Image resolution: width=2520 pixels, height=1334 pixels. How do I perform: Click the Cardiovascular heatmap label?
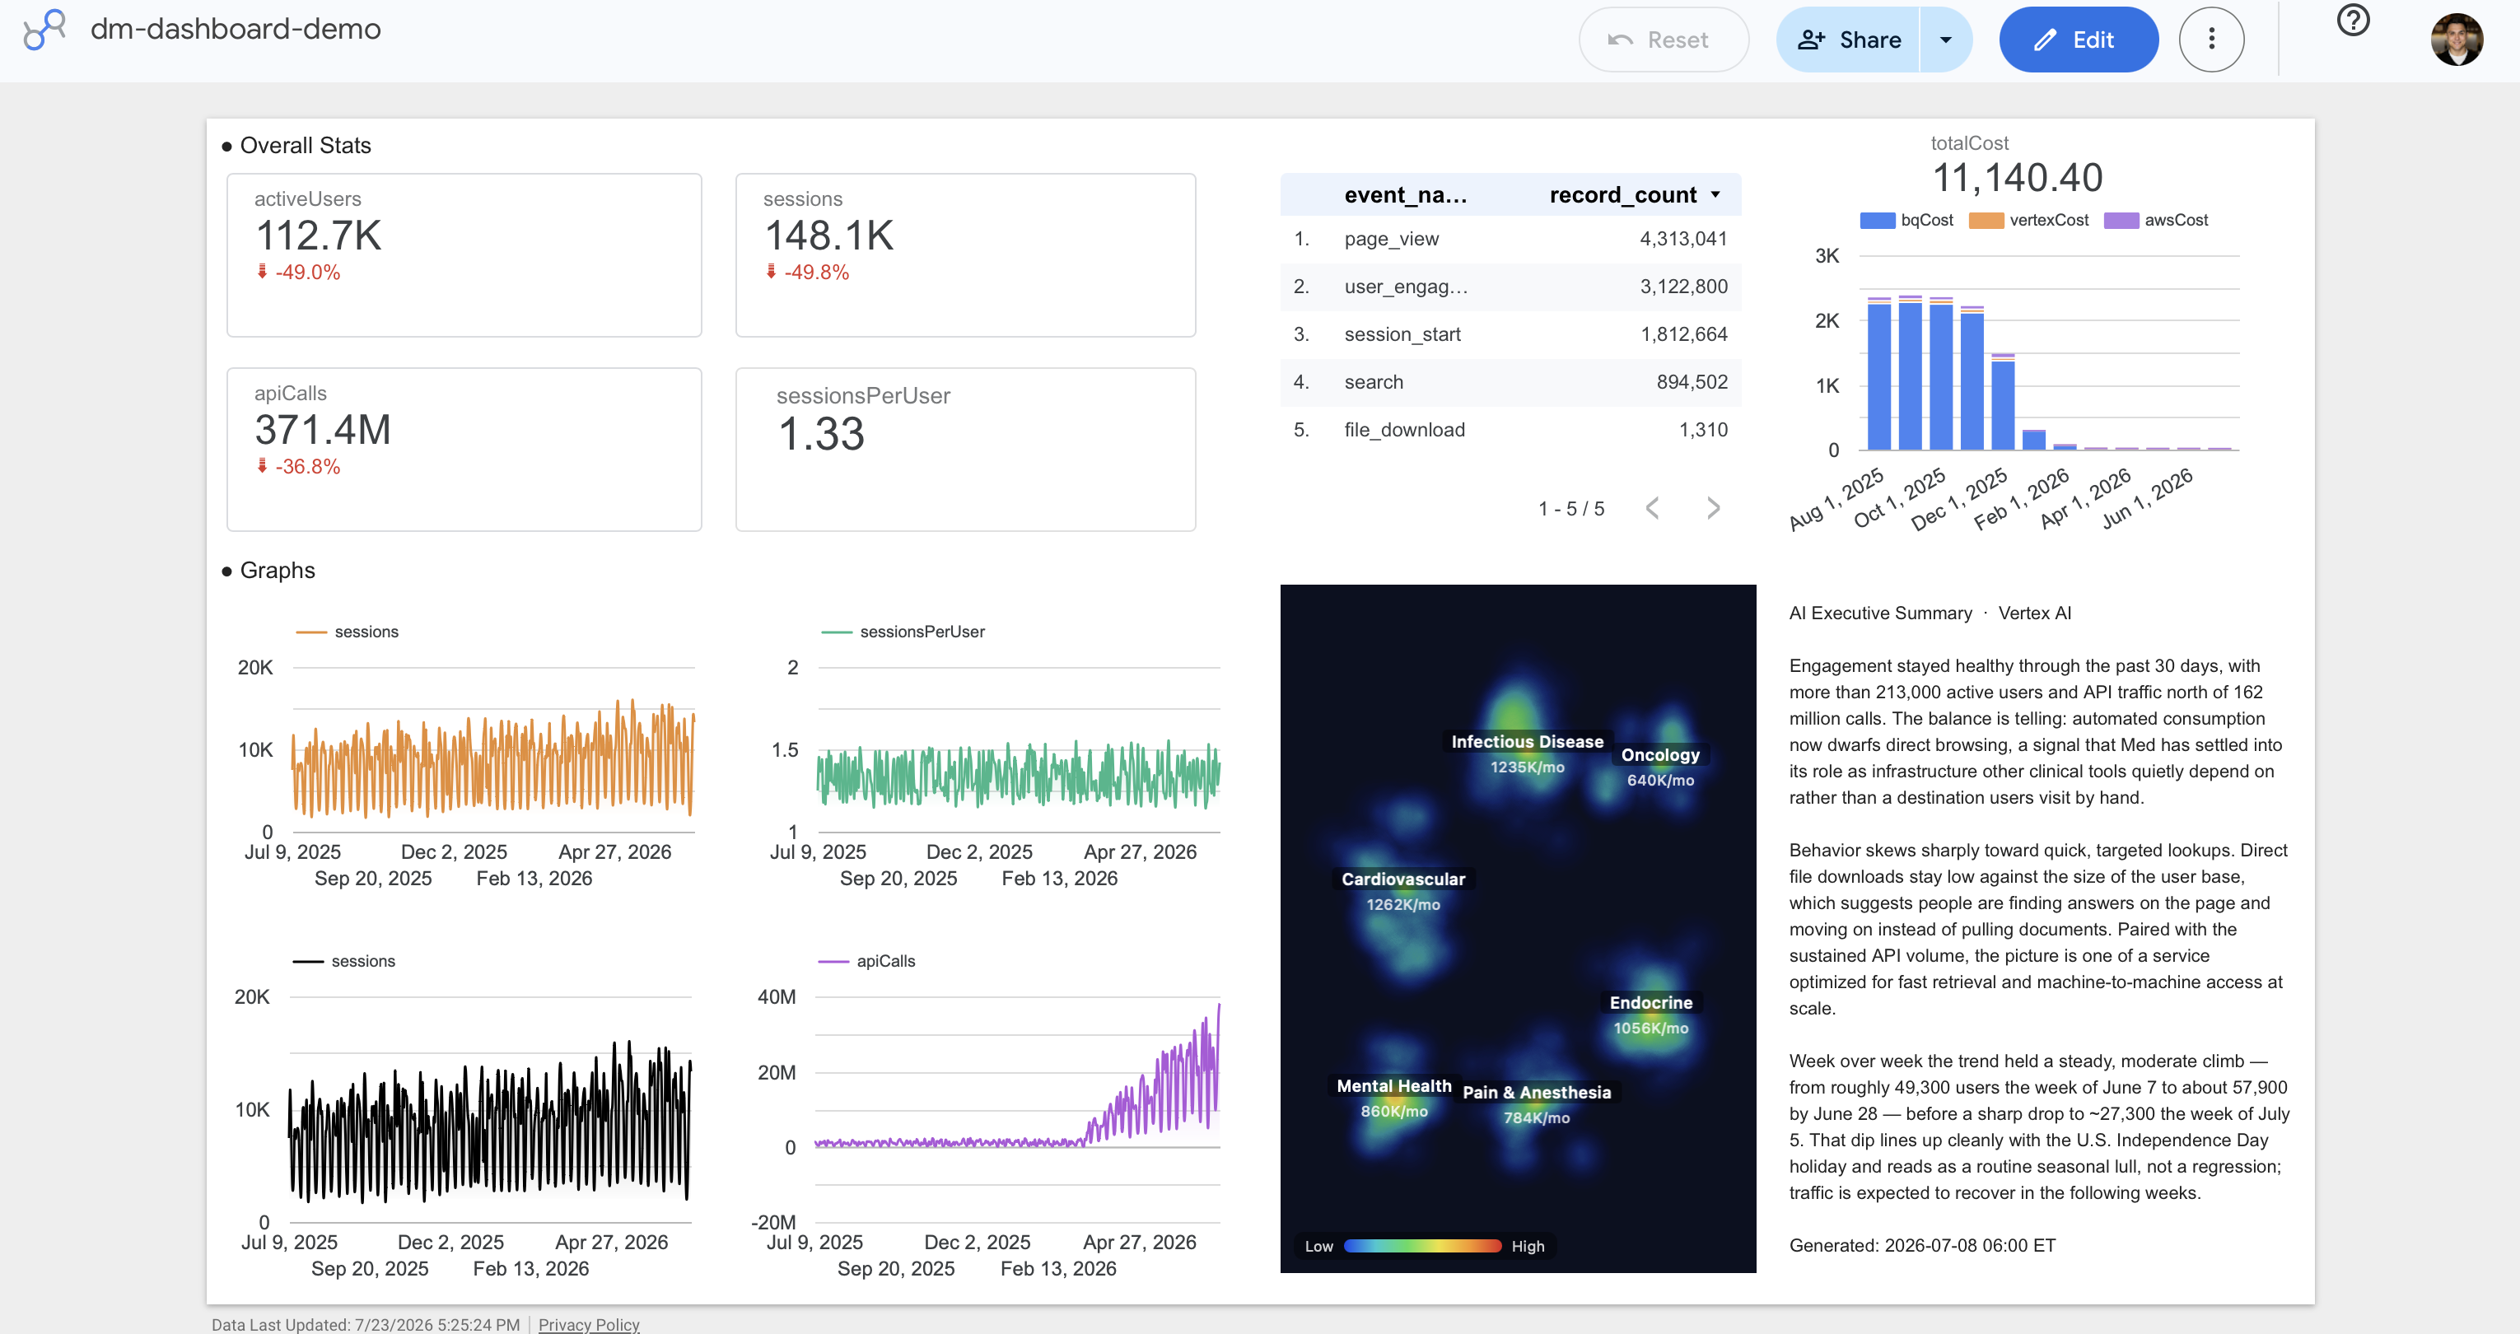pos(1402,879)
